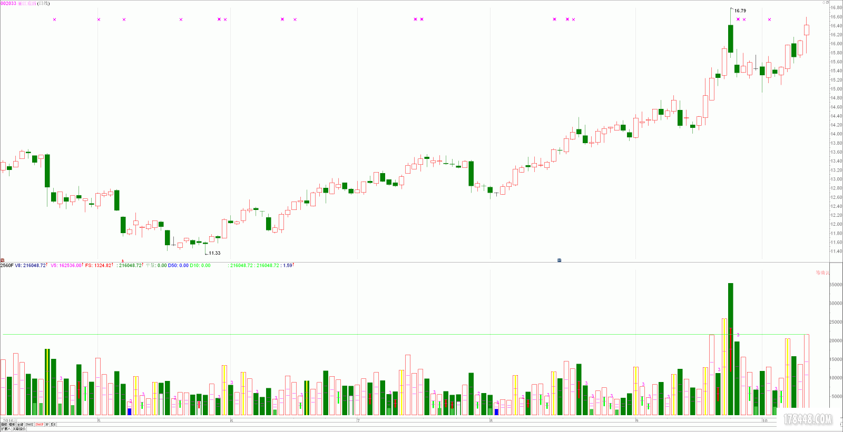The image size is (843, 432).
Task: Click the magenta V5: 162536.00 value
Action: [66, 265]
